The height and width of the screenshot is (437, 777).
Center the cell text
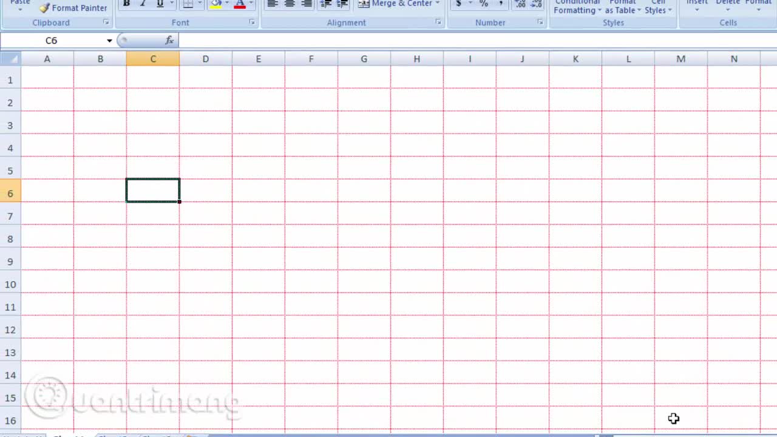pos(290,4)
